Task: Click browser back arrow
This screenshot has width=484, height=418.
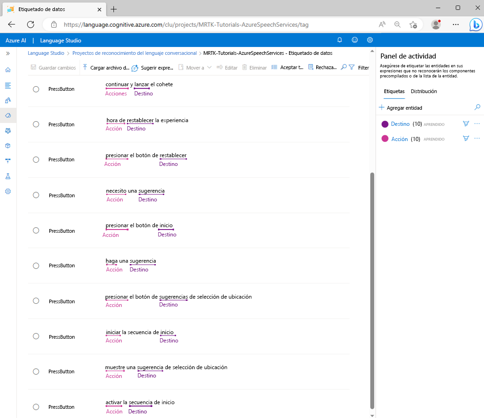Action: click(12, 24)
